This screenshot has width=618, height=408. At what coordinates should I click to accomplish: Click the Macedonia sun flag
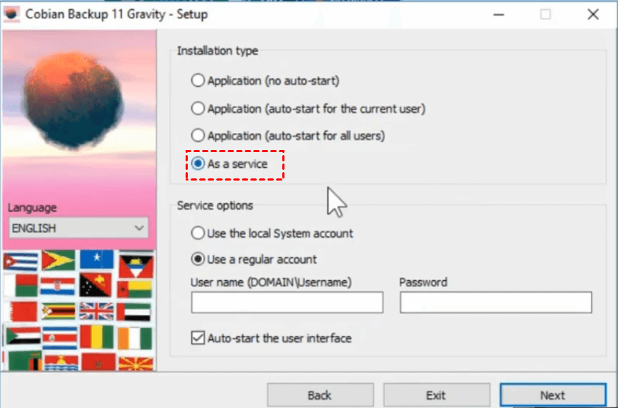point(136,364)
